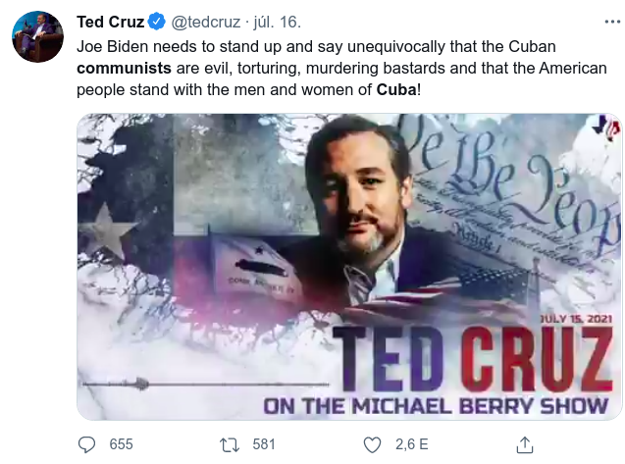Viewport: 625px width, 464px height.
Task: Click the 2,6 E likes count
Action: (x=411, y=444)
